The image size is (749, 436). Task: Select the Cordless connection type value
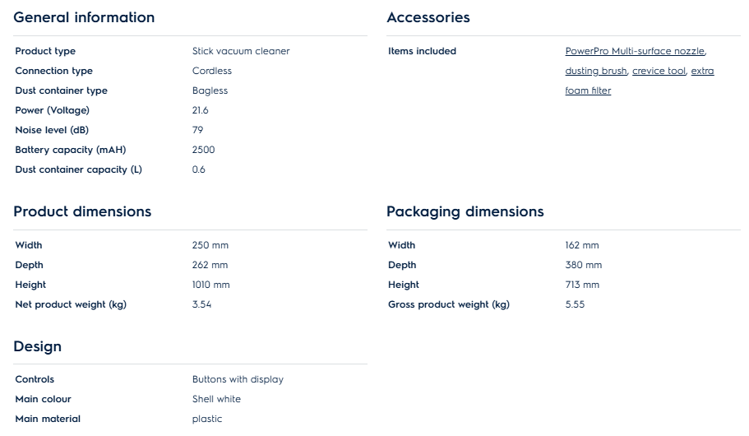[212, 71]
